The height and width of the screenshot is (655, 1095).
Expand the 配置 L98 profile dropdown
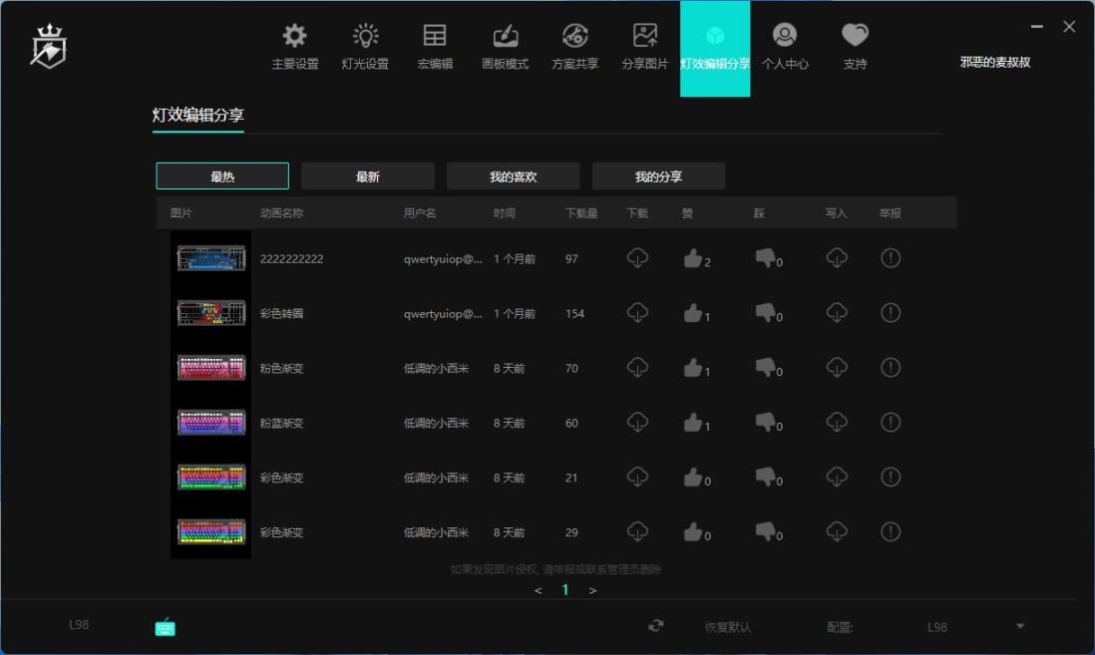[1019, 626]
